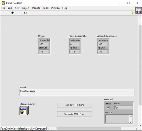Click the Panel Coordinates label
142x131 pixels.
[78, 36]
